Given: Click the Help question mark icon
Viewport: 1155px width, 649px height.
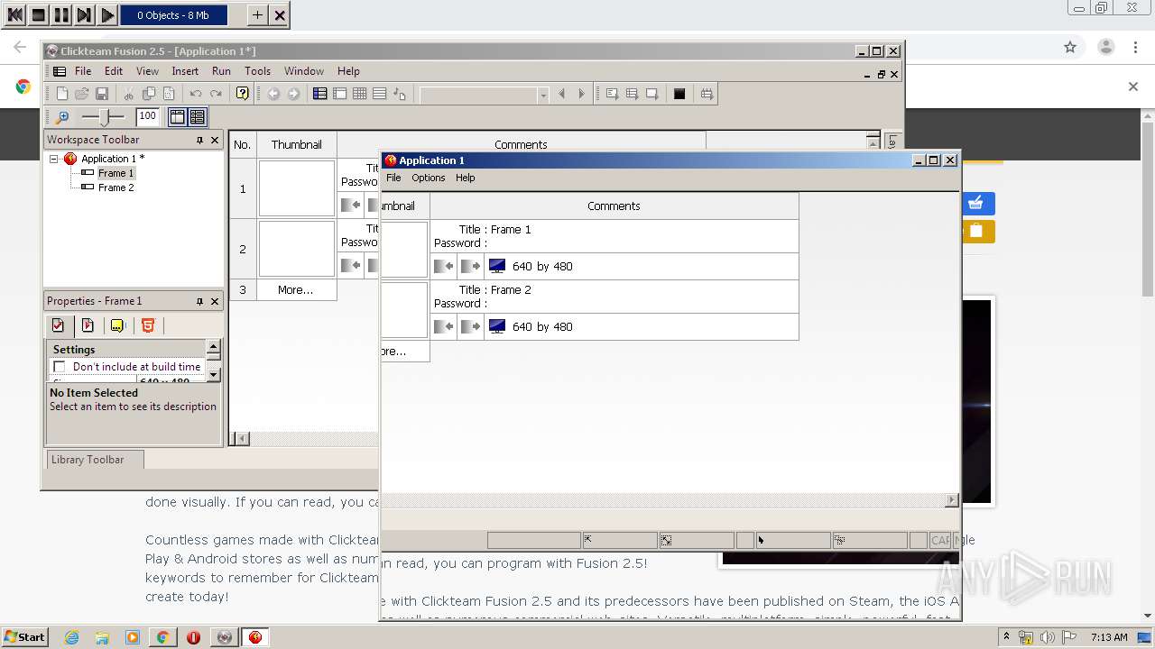Looking at the screenshot, I should (x=242, y=94).
